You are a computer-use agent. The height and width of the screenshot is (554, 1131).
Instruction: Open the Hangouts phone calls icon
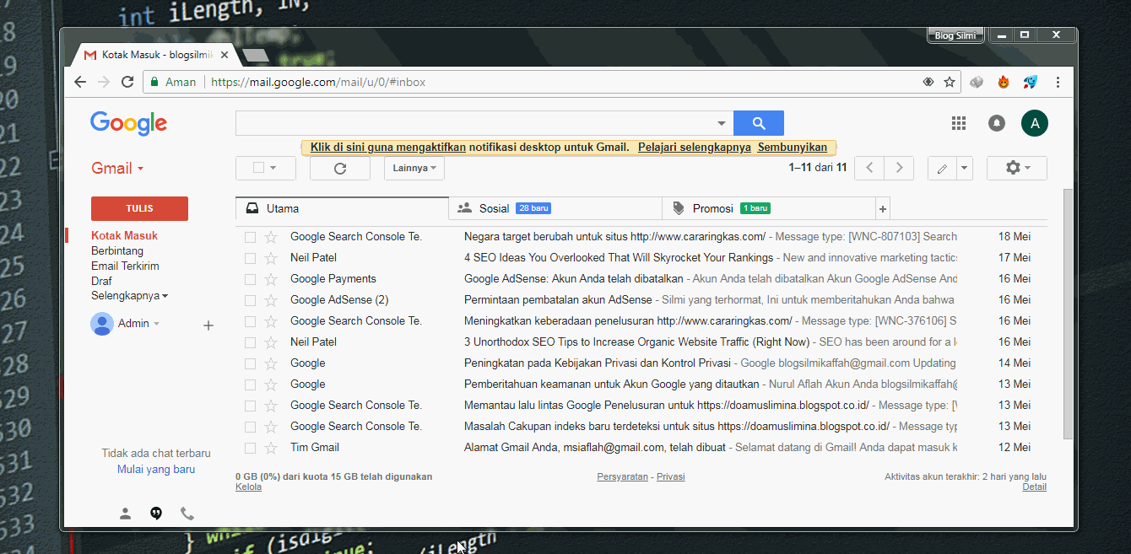pyautogui.click(x=187, y=513)
